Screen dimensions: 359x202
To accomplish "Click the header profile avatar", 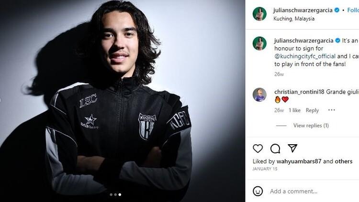I will pyautogui.click(x=259, y=14).
